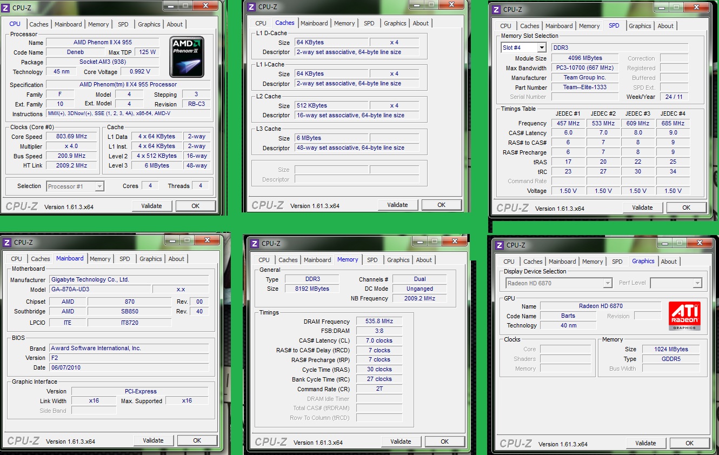
Task: Click the Manufacturer value Gigabyte Technology Co., Ltd.
Action: pos(129,279)
